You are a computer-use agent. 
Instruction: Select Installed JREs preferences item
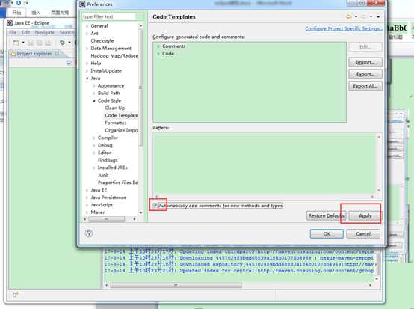click(x=113, y=168)
